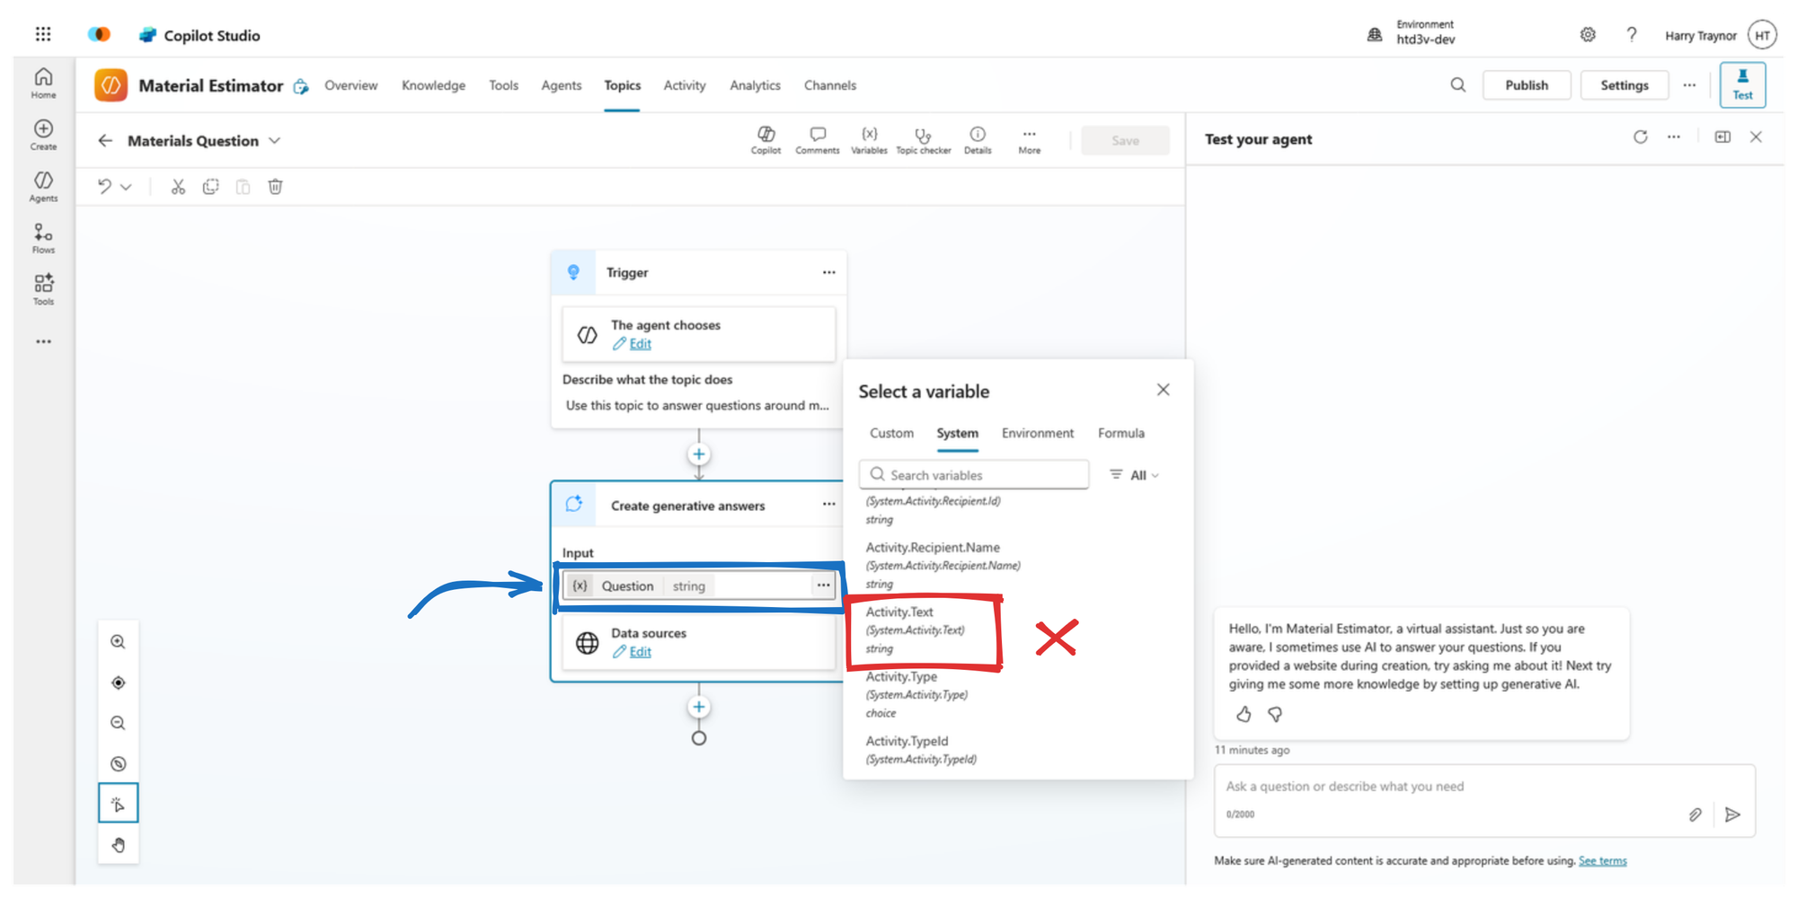Open the settings gear icon
The image size is (1797, 898).
(x=1588, y=35)
